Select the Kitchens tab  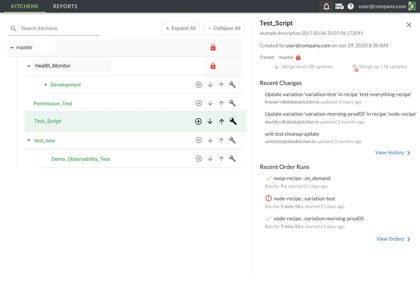click(x=24, y=6)
